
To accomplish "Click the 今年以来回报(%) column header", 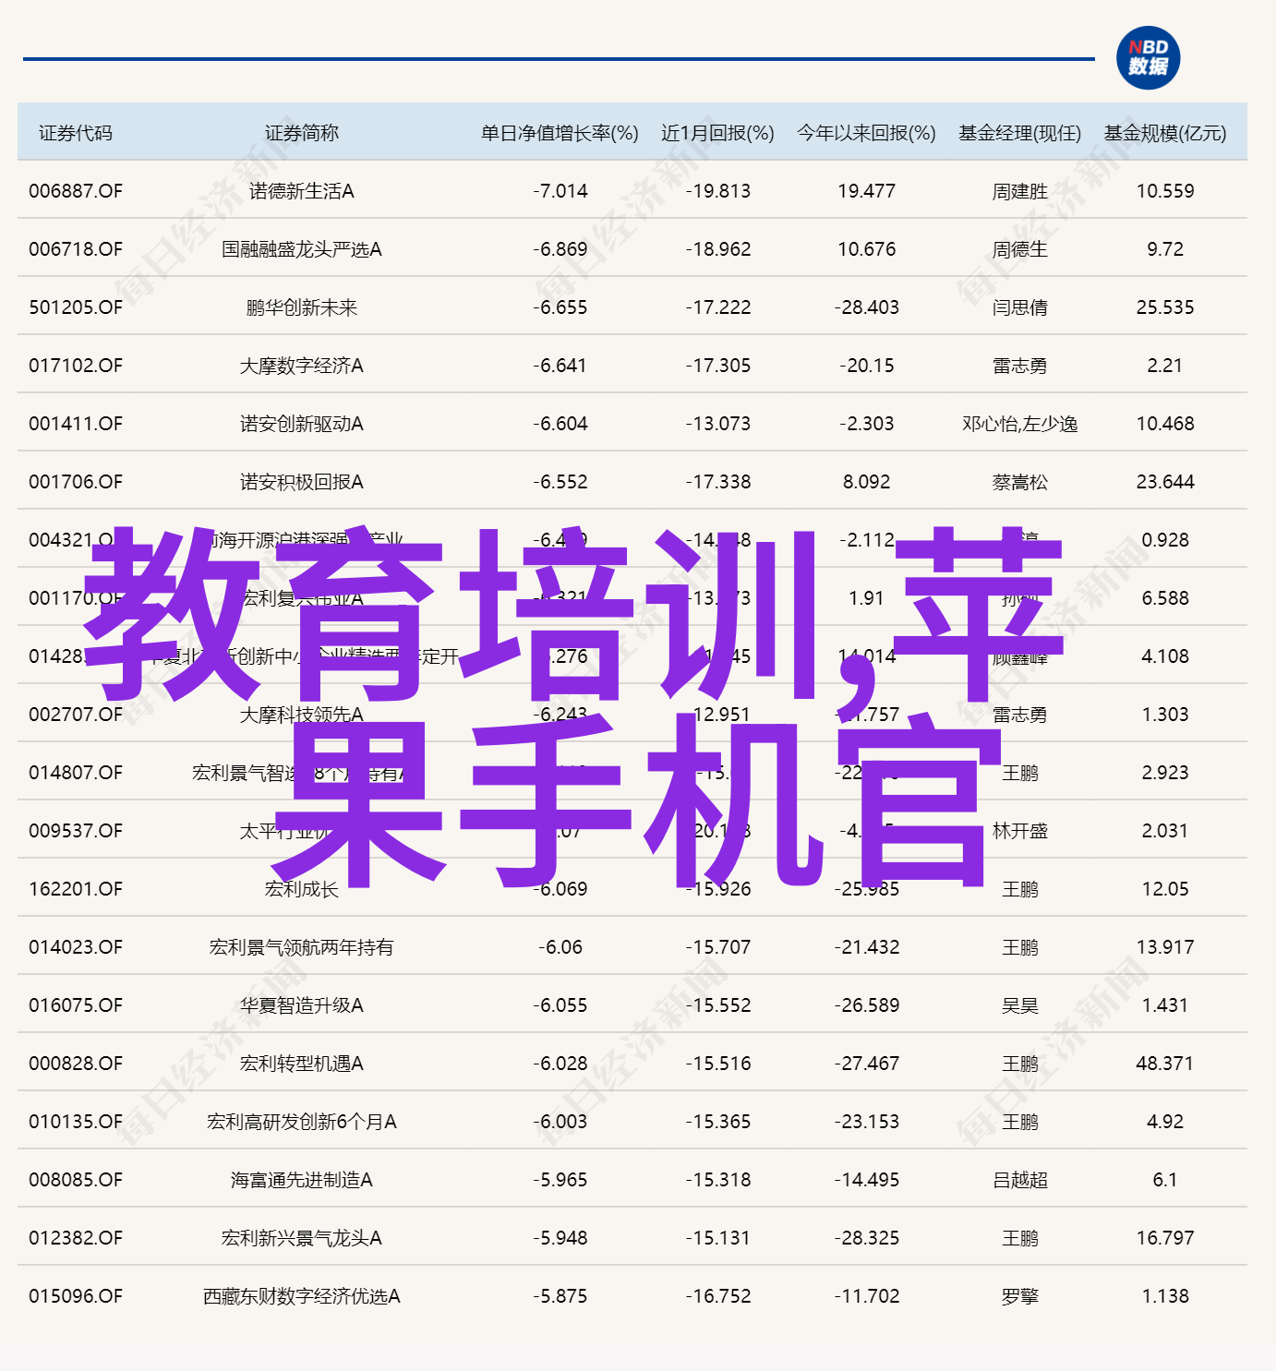I will [x=866, y=133].
